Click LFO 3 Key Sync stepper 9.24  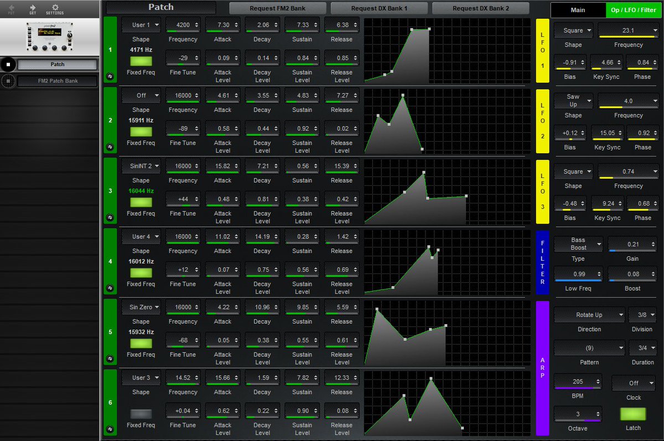[x=607, y=204]
